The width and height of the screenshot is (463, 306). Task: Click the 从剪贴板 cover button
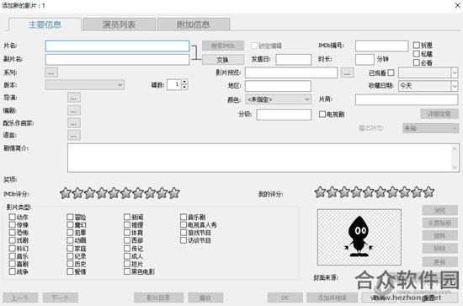coord(440,223)
